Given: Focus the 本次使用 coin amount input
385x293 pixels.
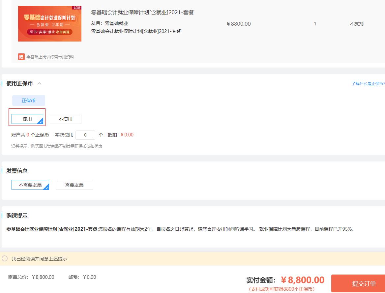Looking at the screenshot, I should tap(85, 135).
